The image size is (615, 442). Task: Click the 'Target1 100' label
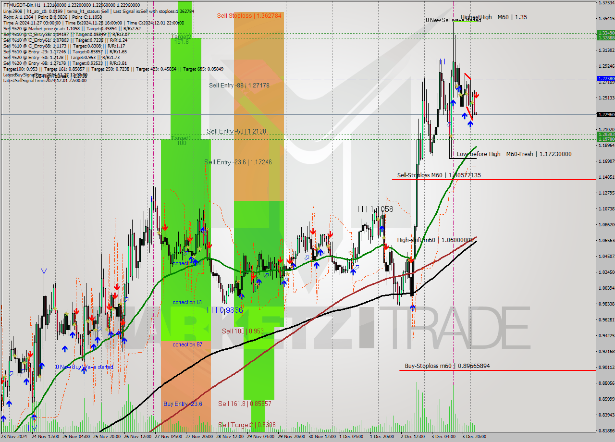181,141
